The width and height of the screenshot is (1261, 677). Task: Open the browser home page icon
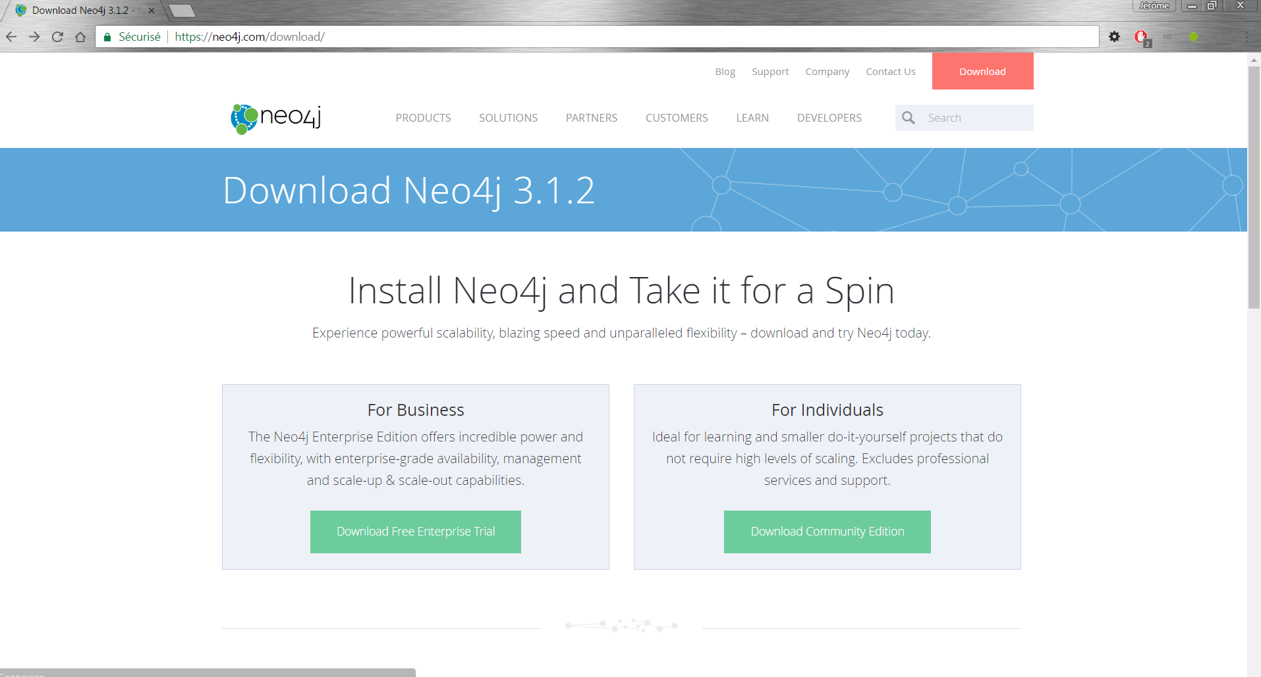[80, 37]
